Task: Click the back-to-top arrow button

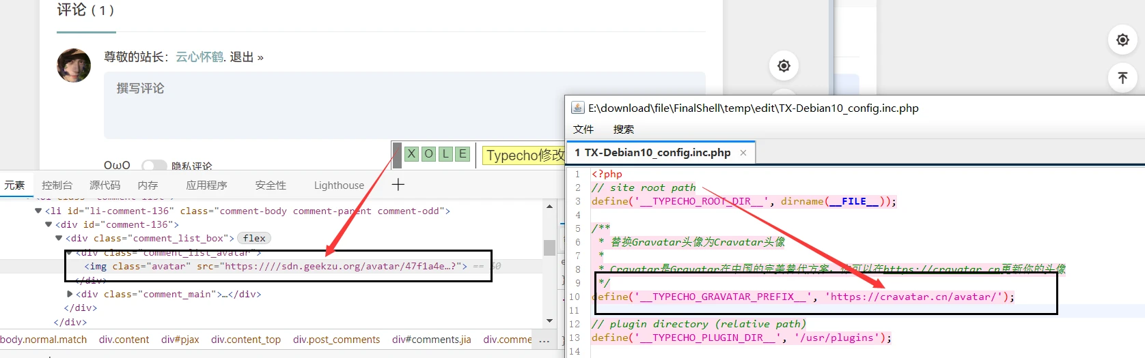Action: coord(1122,78)
